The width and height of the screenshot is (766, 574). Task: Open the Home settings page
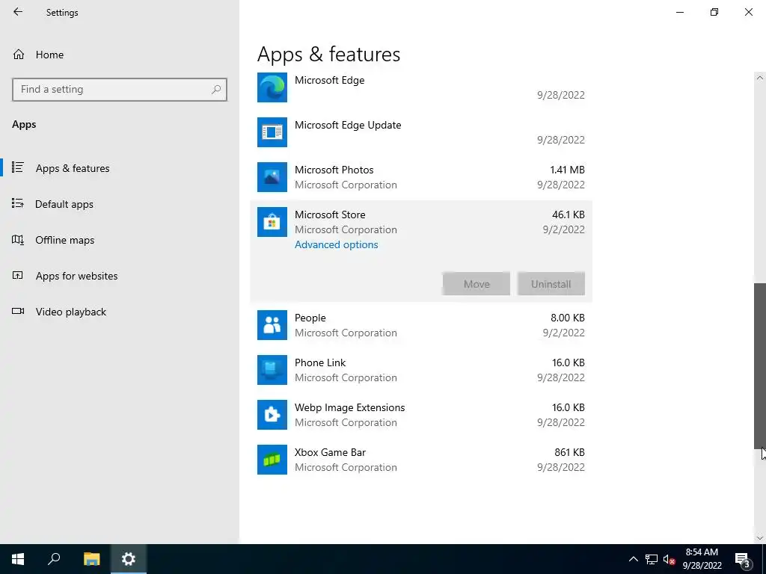(x=49, y=55)
